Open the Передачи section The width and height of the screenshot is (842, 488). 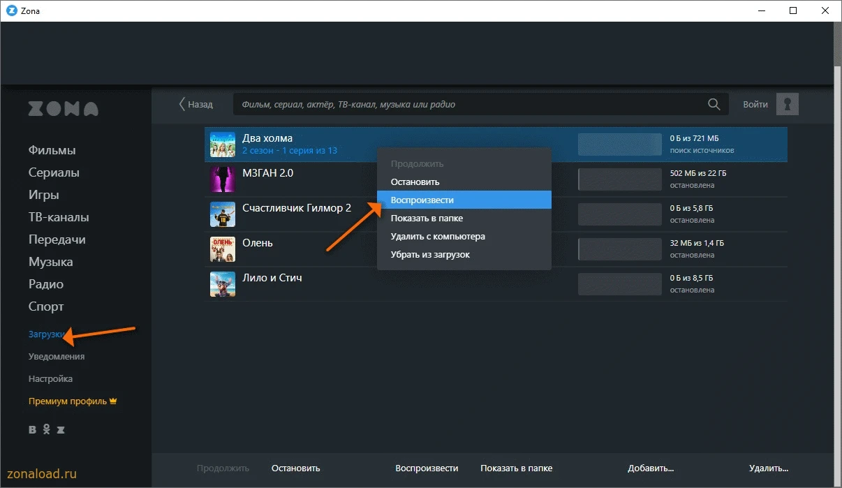pyautogui.click(x=57, y=239)
